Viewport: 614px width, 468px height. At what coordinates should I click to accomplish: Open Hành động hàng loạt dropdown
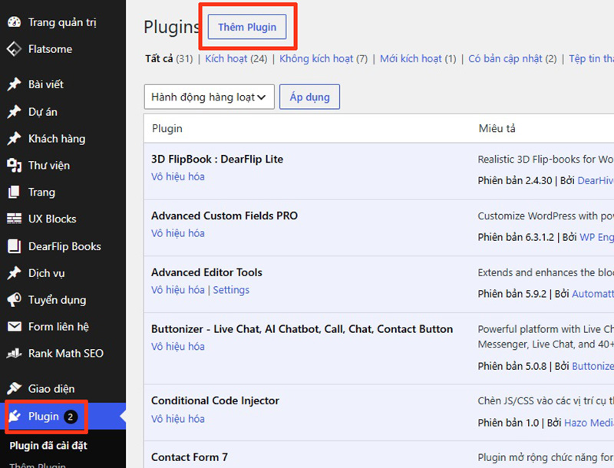point(209,97)
